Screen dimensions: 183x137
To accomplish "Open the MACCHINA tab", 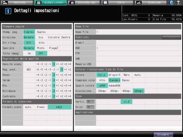I will pyautogui.click(x=17, y=2).
